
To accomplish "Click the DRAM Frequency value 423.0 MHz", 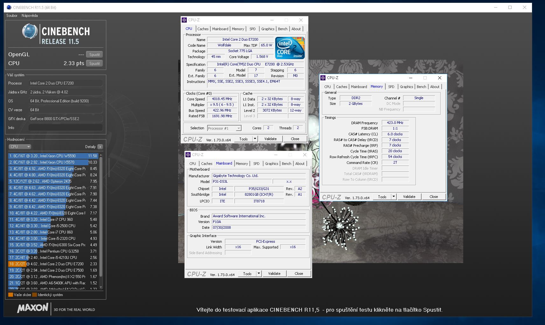I will tap(395, 123).
